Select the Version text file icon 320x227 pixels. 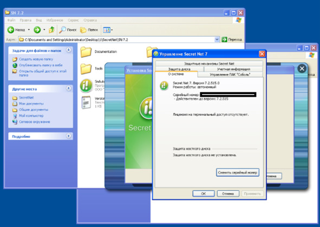click(x=86, y=102)
